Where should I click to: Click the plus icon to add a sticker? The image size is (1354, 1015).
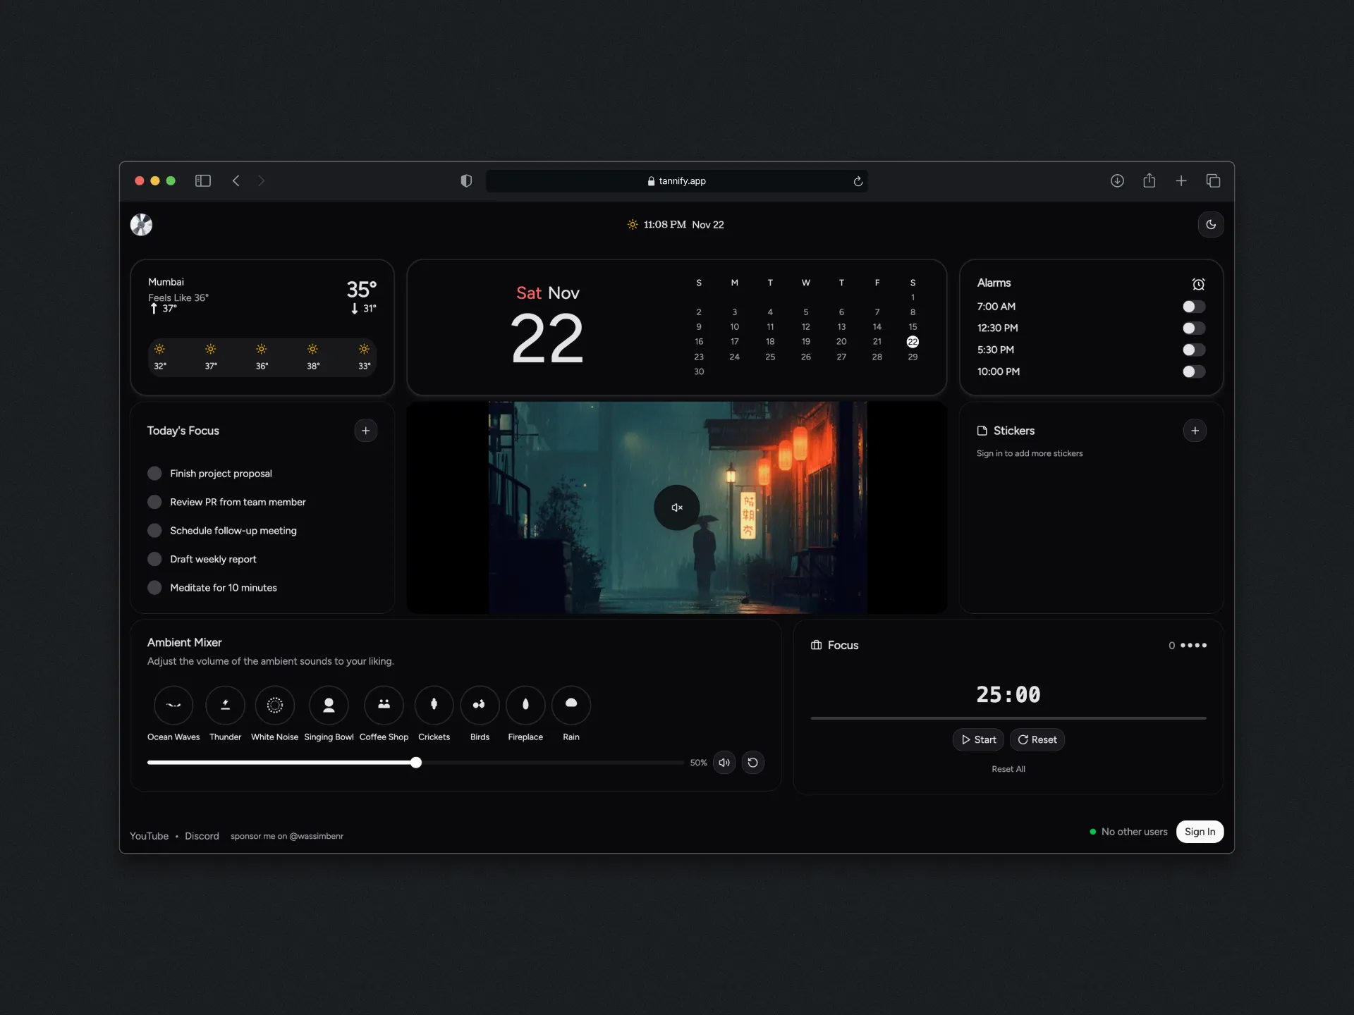point(1194,430)
